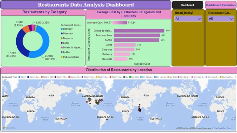Viewport: 237px width, 133px height.
Task: Select Bar, Quick... in the map legend
Action: tap(184, 77)
